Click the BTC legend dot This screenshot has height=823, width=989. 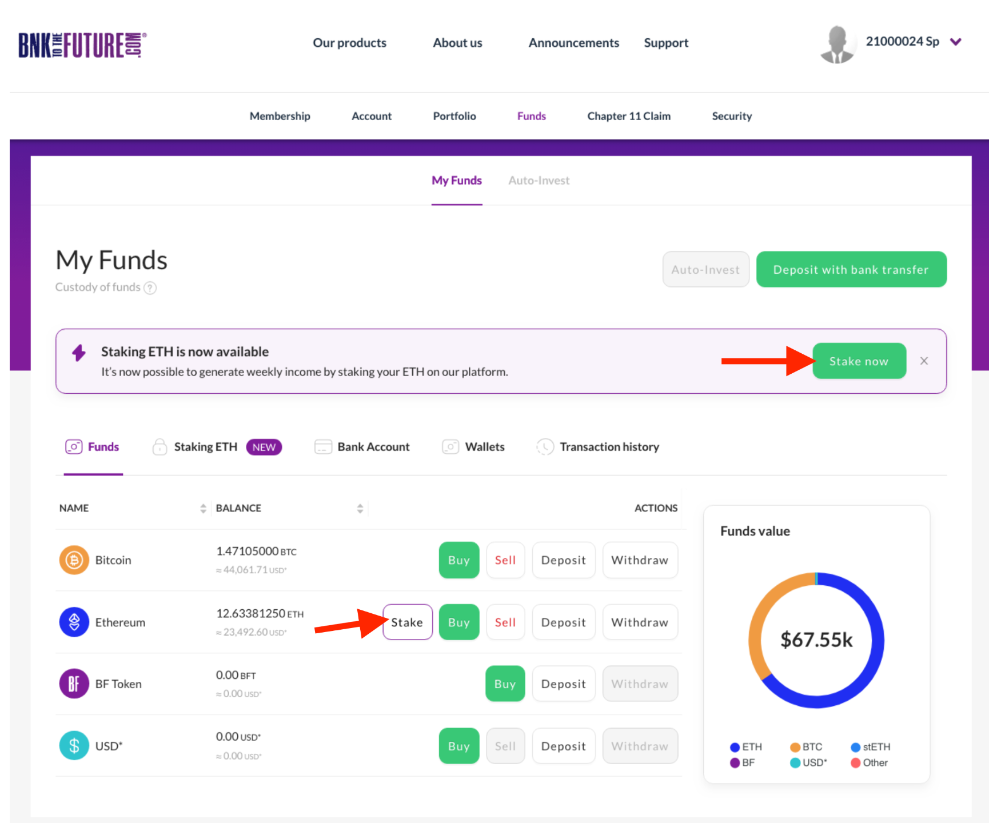click(795, 747)
